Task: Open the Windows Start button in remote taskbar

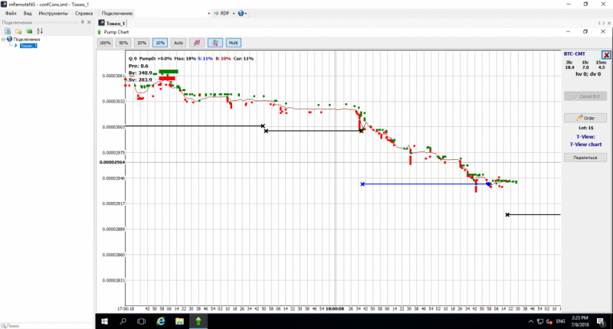Action: [104, 321]
